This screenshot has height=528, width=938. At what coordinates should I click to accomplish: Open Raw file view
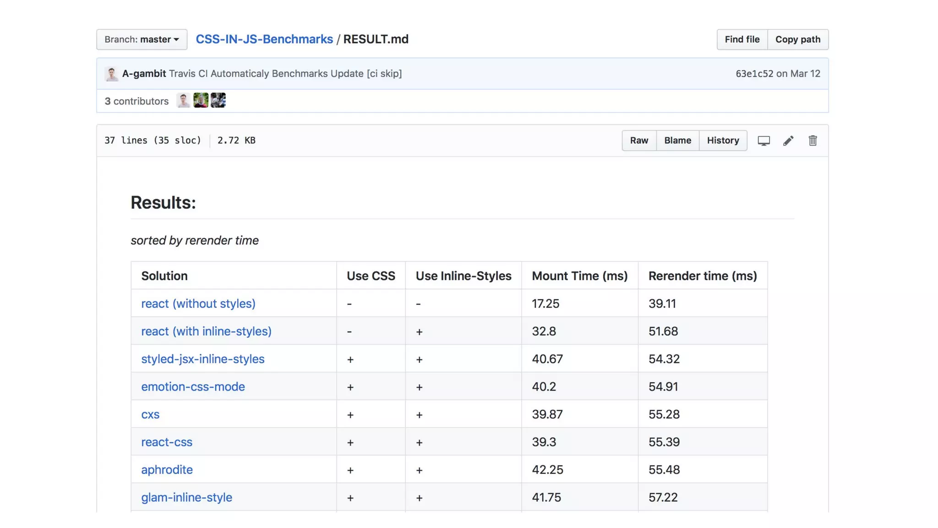click(x=639, y=141)
